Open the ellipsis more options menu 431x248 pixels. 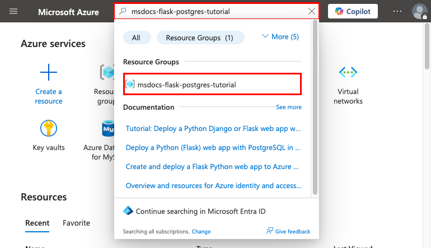[397, 11]
